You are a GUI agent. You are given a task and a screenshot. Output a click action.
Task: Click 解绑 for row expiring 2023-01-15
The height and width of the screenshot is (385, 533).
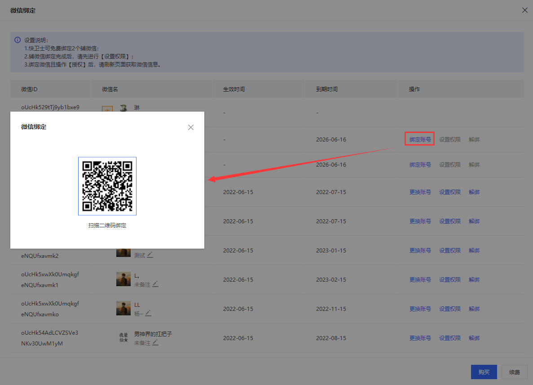tap(474, 250)
